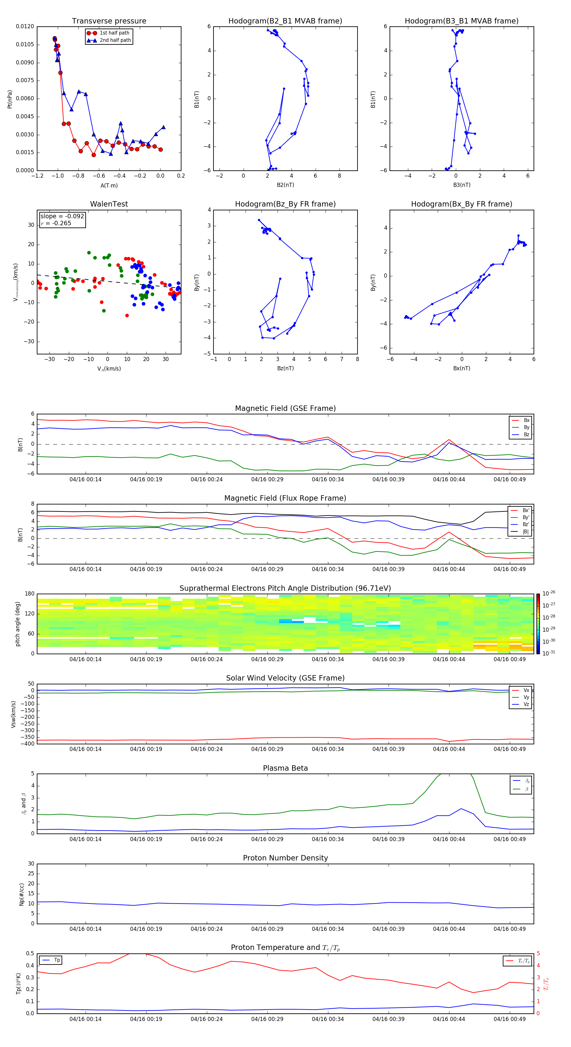The width and height of the screenshot is (571, 1047).
Task: Click the "B2(nT)" x-axis label
Action: coord(285,185)
